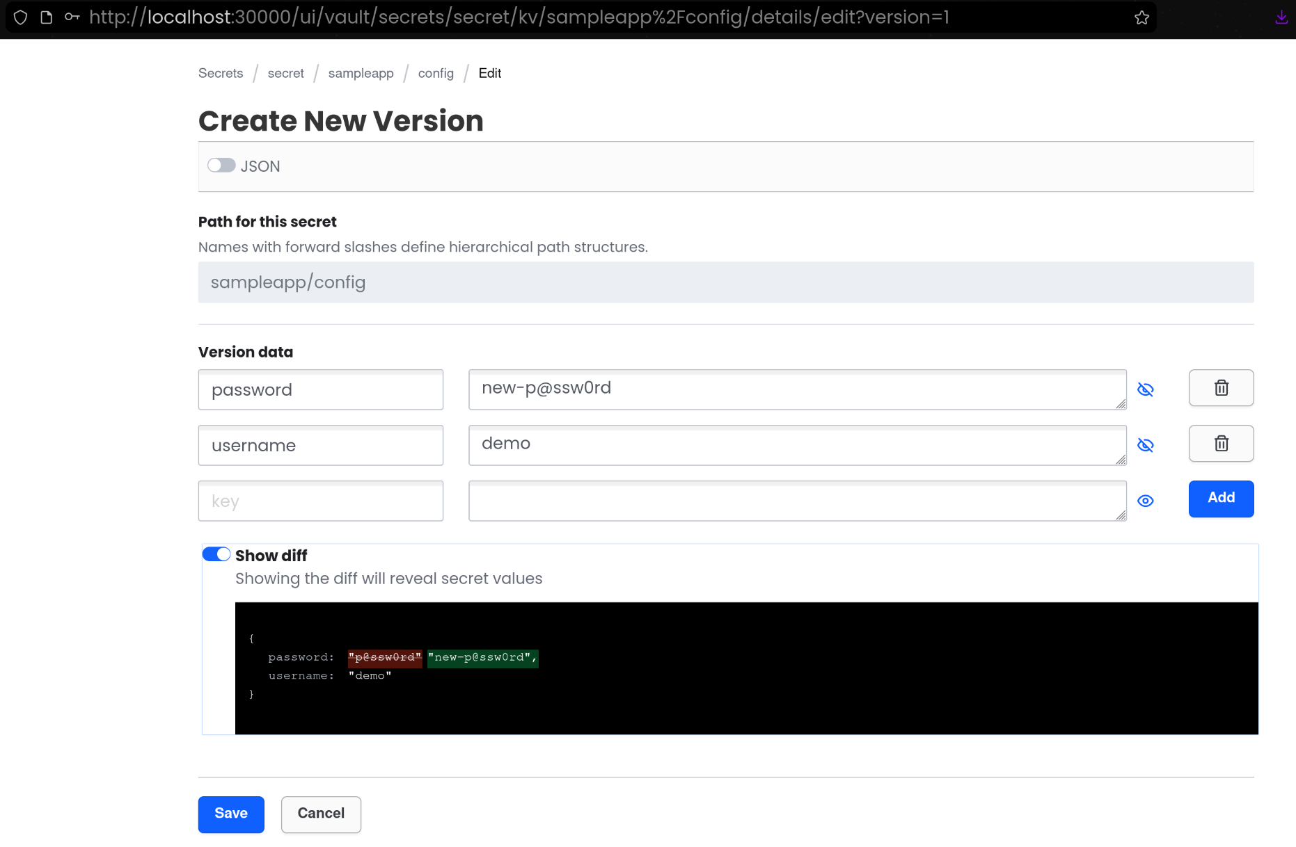Screen dimensions: 1296x847
Task: Click the browser address bar URL
Action: [519, 17]
